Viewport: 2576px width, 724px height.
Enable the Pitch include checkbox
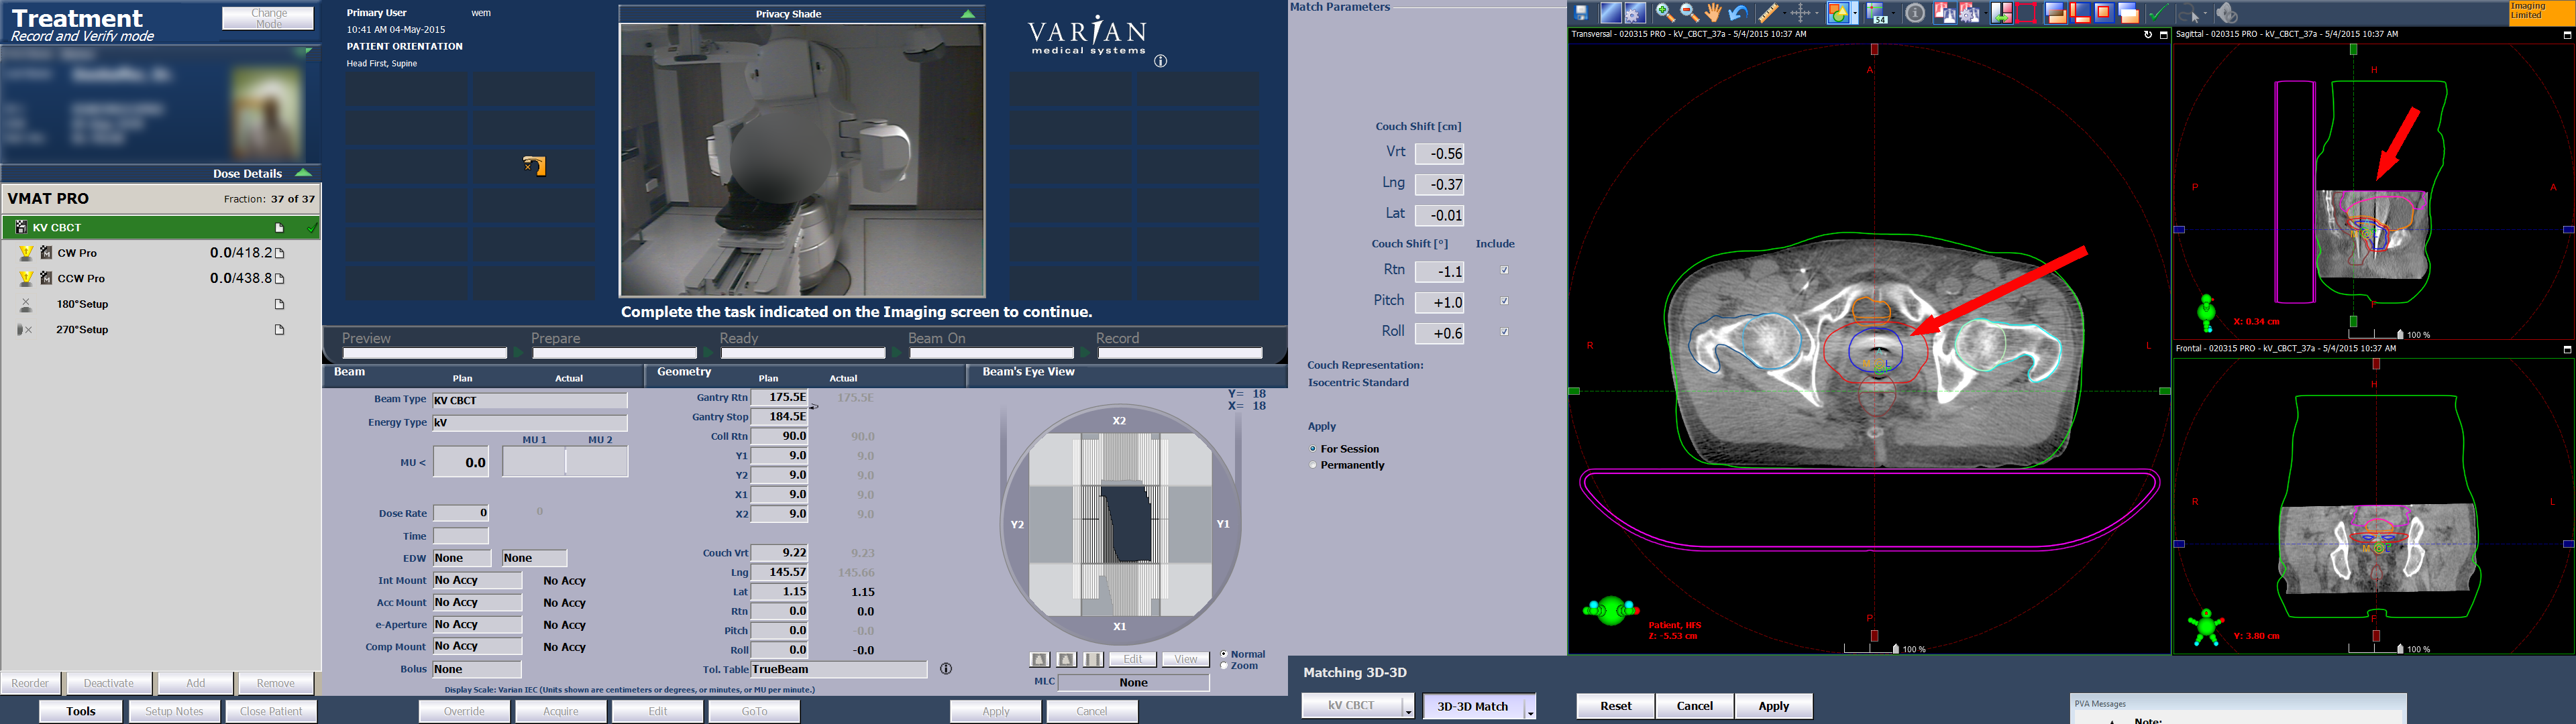click(x=1504, y=301)
